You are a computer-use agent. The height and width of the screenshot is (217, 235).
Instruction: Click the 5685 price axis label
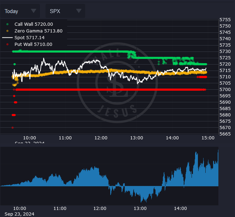(225, 109)
